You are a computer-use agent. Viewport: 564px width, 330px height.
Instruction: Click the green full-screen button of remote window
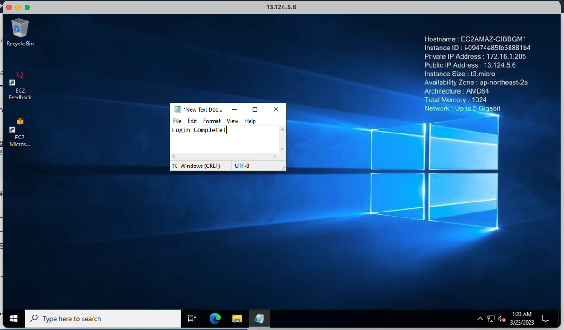tap(27, 7)
